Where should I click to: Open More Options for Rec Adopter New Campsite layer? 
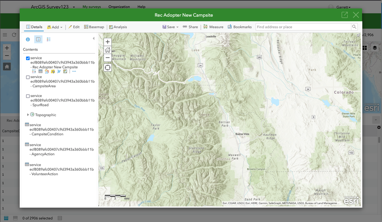pos(74,72)
